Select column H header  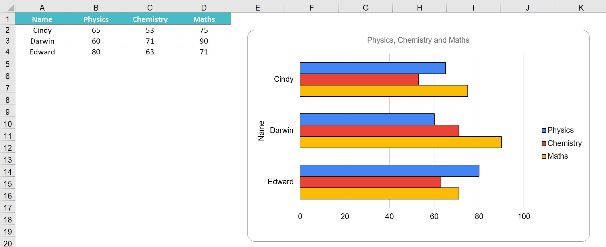point(419,8)
